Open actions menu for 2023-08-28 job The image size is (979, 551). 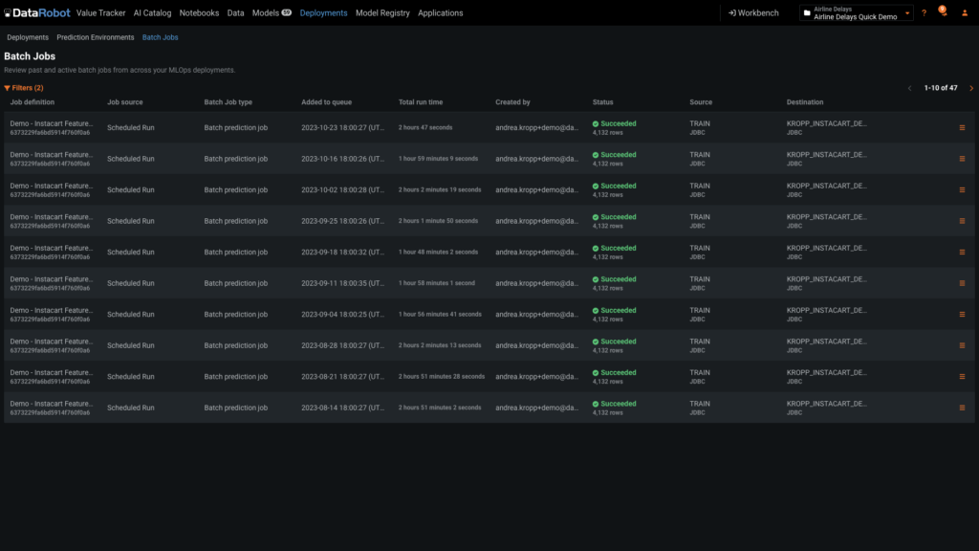coord(962,345)
